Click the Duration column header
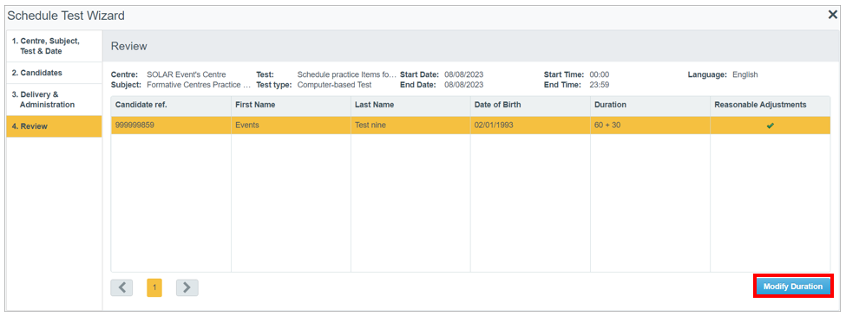 [650, 105]
